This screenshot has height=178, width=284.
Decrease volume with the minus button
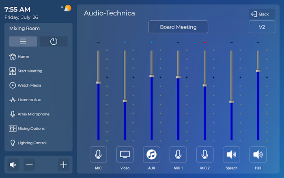coord(29,165)
